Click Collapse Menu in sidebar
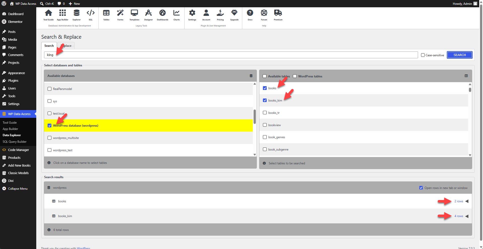Image resolution: width=483 pixels, height=249 pixels. 18,189
